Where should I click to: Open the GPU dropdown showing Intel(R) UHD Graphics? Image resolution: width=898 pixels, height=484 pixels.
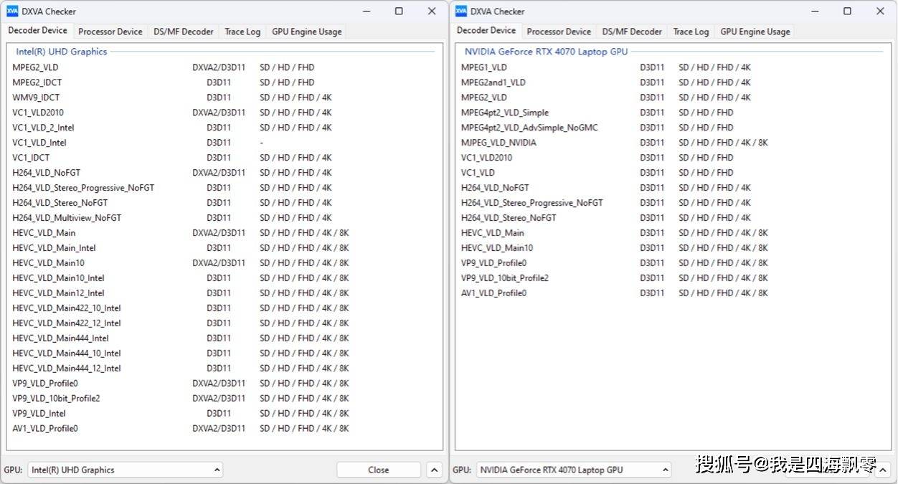126,470
